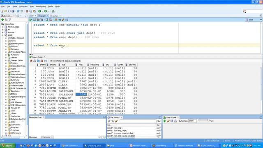263x148 pixels.
Task: Open the Tools menu
Action: [51, 7]
